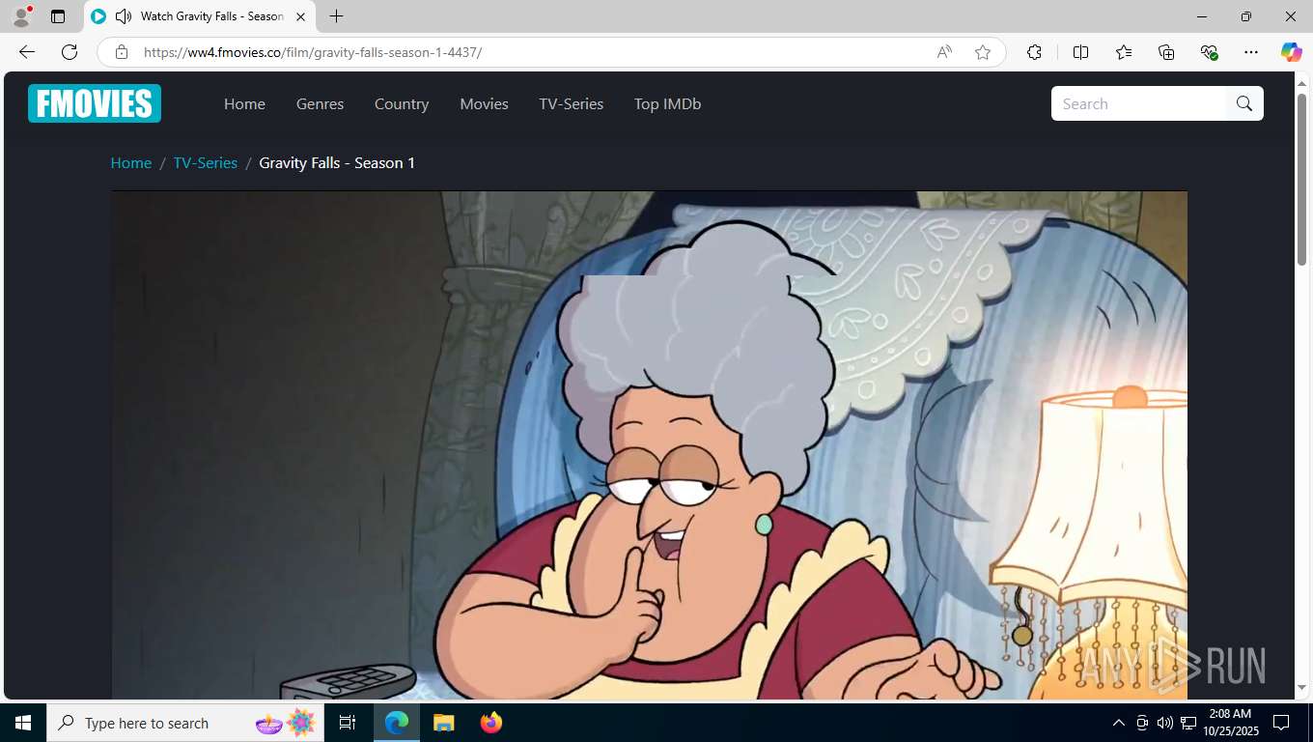
Task: Toggle Split screen icon
Action: coord(1080,52)
